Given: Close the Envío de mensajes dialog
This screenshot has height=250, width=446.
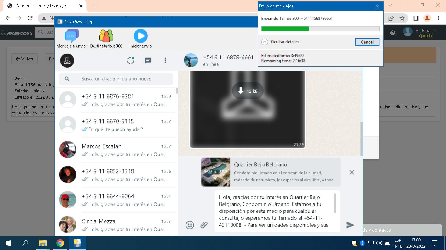Looking at the screenshot, I should pyautogui.click(x=377, y=6).
